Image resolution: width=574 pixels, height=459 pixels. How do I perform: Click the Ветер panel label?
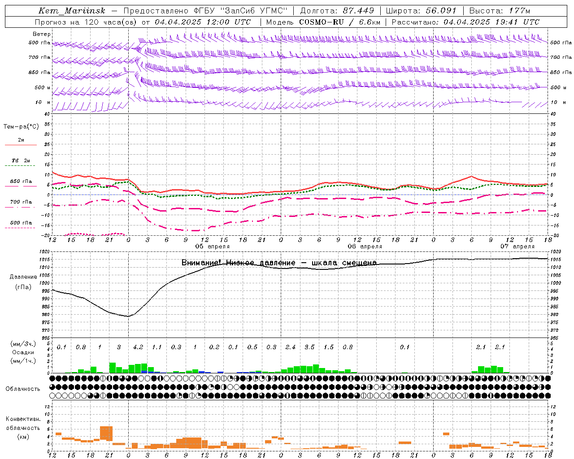point(41,34)
